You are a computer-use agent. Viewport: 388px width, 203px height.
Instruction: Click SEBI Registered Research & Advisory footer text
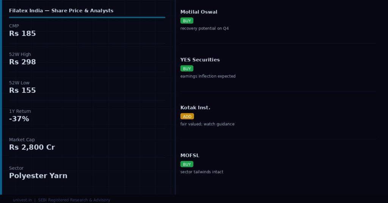[x=74, y=200]
